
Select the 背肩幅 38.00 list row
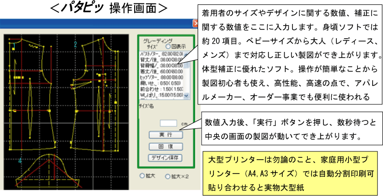click(161, 66)
